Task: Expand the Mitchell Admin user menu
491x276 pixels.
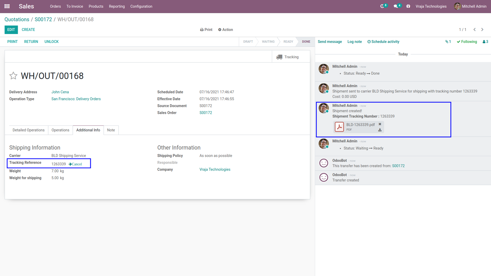Action: (x=470, y=6)
